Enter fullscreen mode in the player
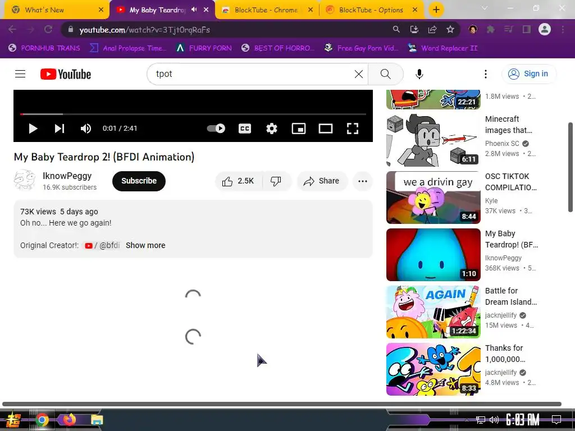 pyautogui.click(x=353, y=129)
